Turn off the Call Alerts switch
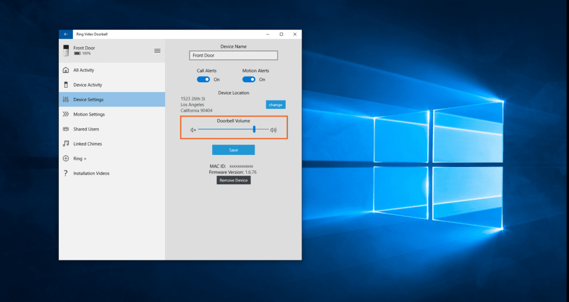The width and height of the screenshot is (569, 302). [x=203, y=79]
